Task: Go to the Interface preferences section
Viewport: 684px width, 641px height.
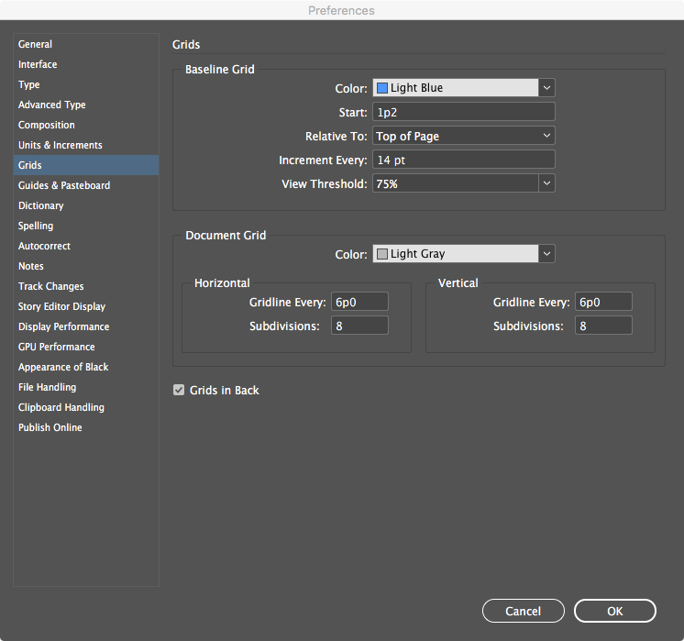Action: point(38,64)
